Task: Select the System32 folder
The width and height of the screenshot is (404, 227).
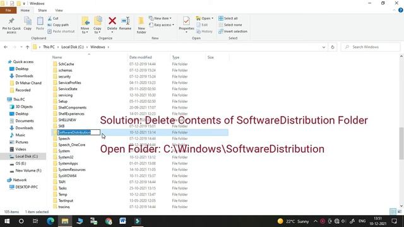Action: click(66, 157)
